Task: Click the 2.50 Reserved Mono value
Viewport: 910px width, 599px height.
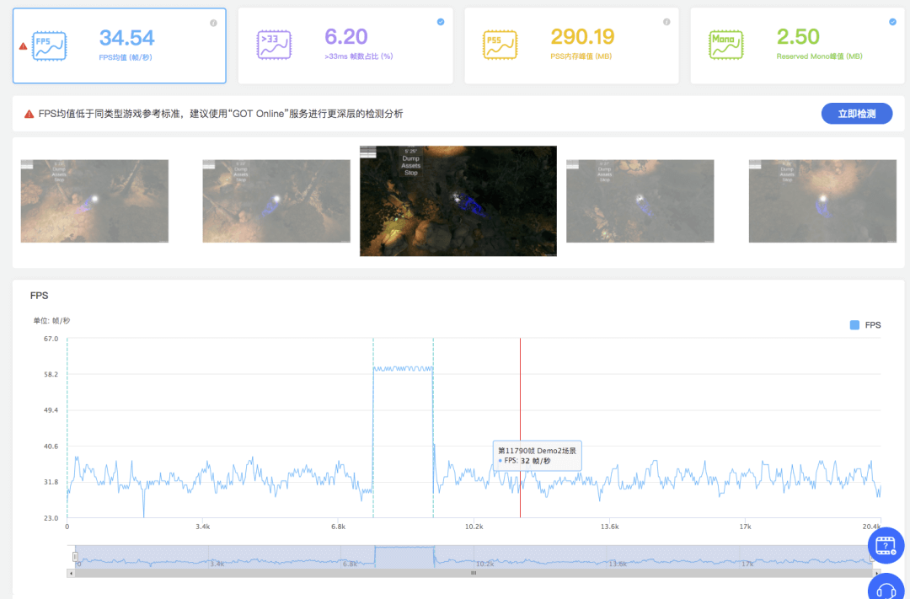Action: pyautogui.click(x=798, y=36)
